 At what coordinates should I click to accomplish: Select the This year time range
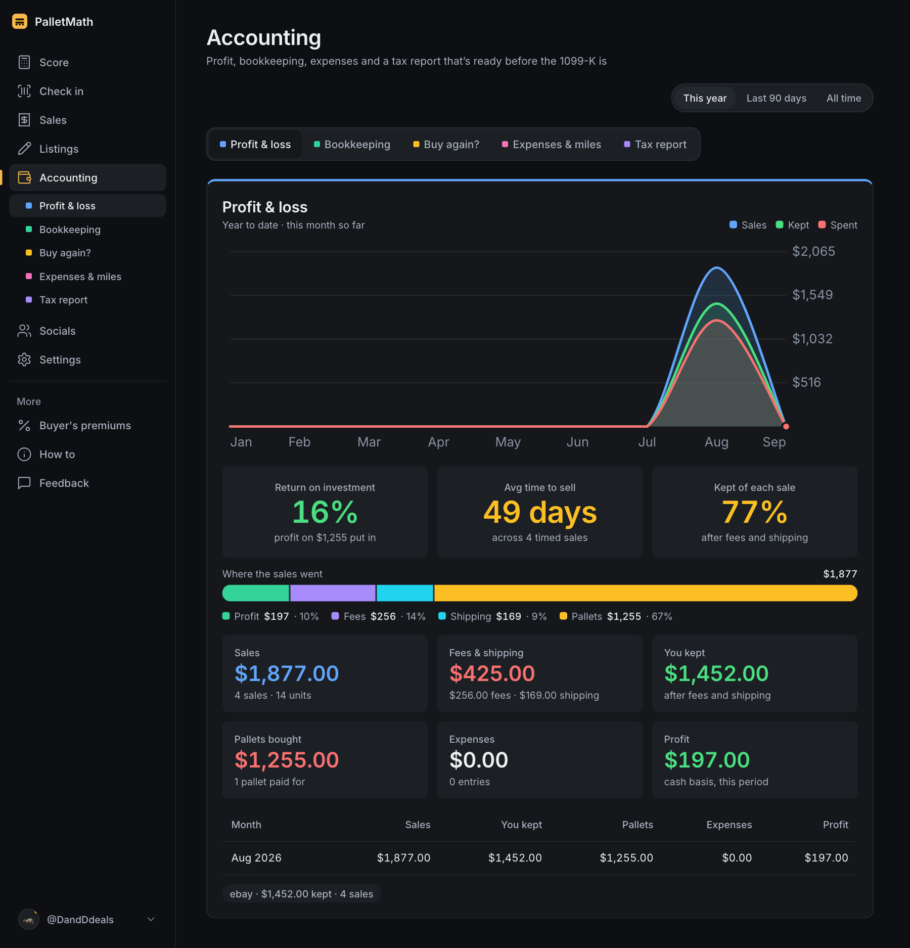tap(705, 98)
